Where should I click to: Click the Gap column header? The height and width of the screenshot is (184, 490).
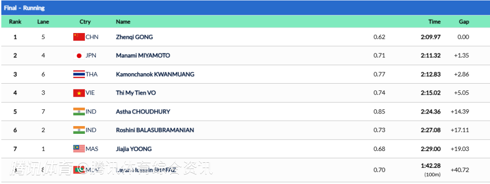tap(464, 22)
